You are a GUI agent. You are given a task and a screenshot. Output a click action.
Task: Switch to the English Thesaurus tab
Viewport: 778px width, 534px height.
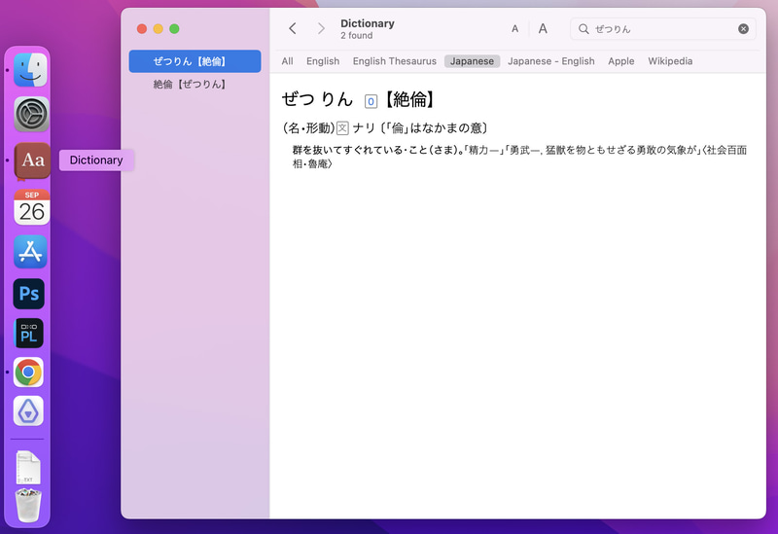pyautogui.click(x=395, y=61)
